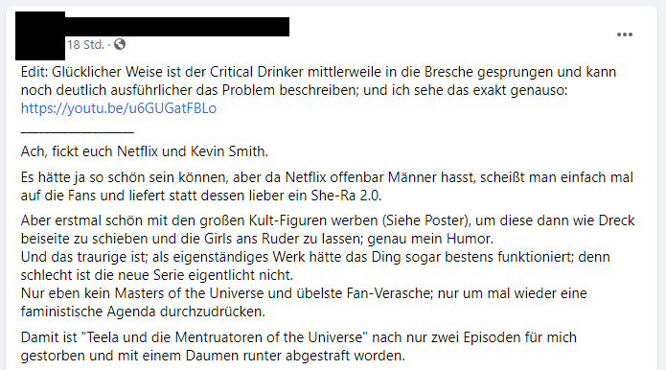Viewport: 666px width, 370px height.
Task: Click the paragraph starting with Es hätte ja so schön
Action: coord(327,186)
